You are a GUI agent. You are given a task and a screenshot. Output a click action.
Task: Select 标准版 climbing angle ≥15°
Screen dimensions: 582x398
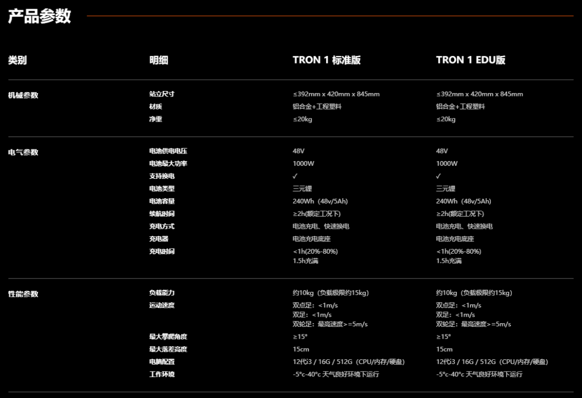(x=300, y=337)
